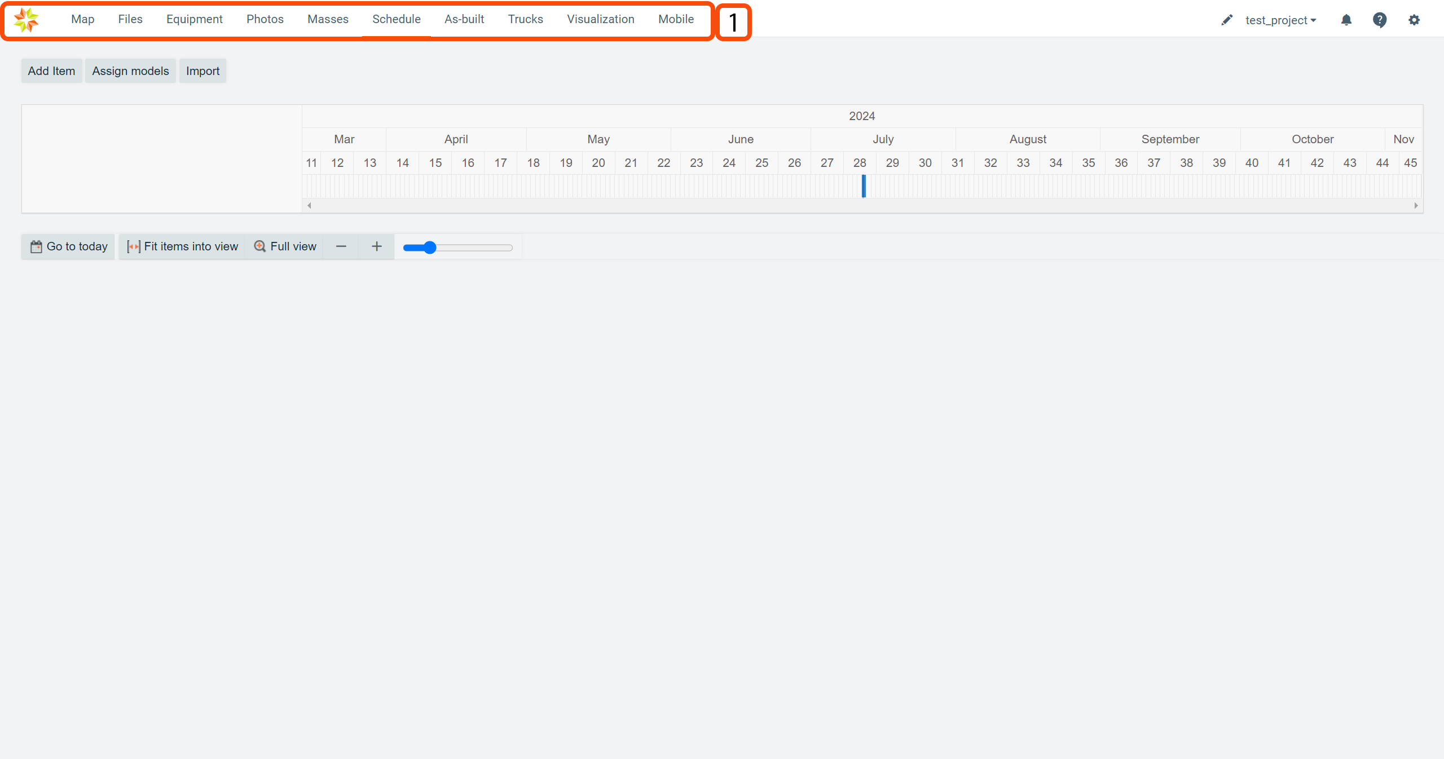
Task: Zoom out with the minus button
Action: point(341,246)
